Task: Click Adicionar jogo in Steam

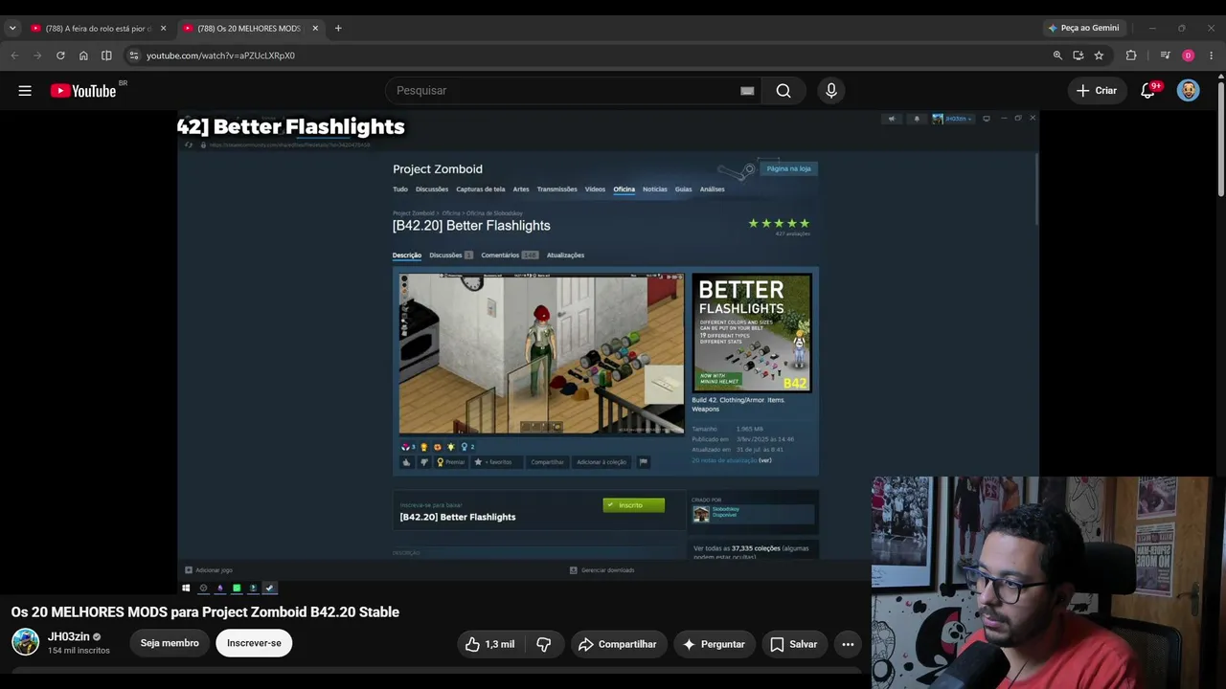Action: pyautogui.click(x=209, y=570)
